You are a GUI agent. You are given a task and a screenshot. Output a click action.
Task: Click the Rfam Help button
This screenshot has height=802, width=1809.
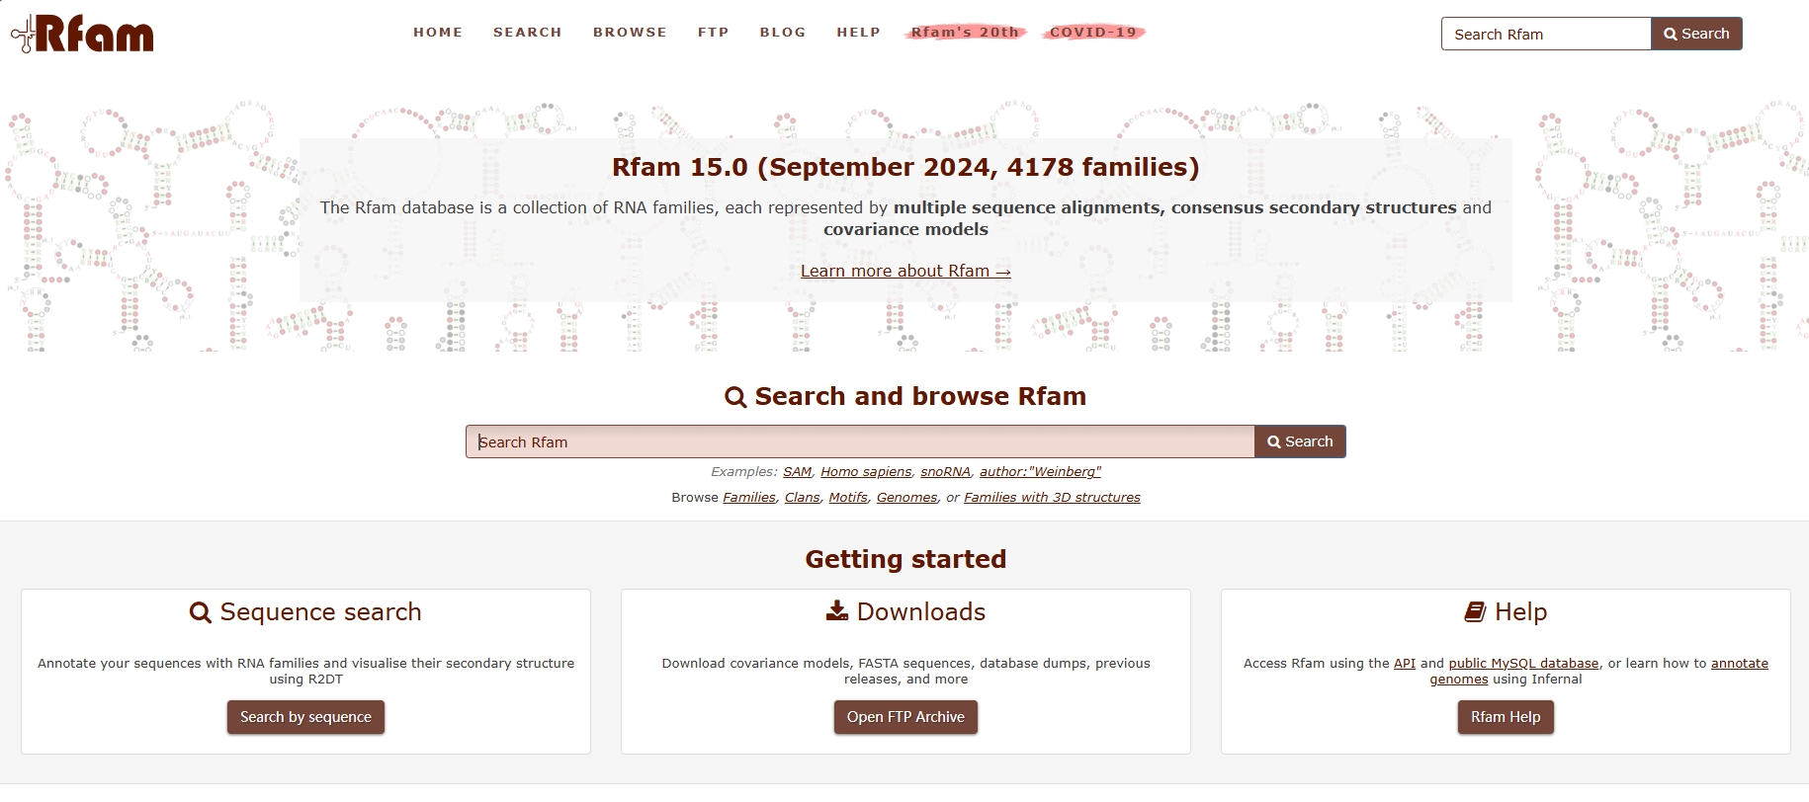1506,717
